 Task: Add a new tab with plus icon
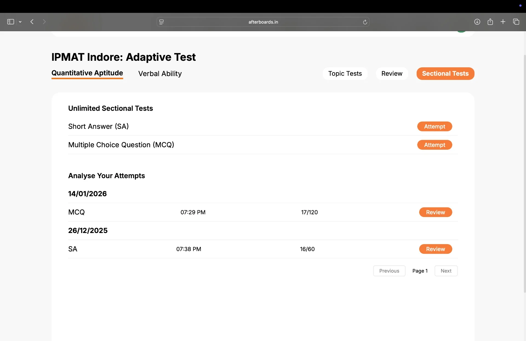point(503,22)
